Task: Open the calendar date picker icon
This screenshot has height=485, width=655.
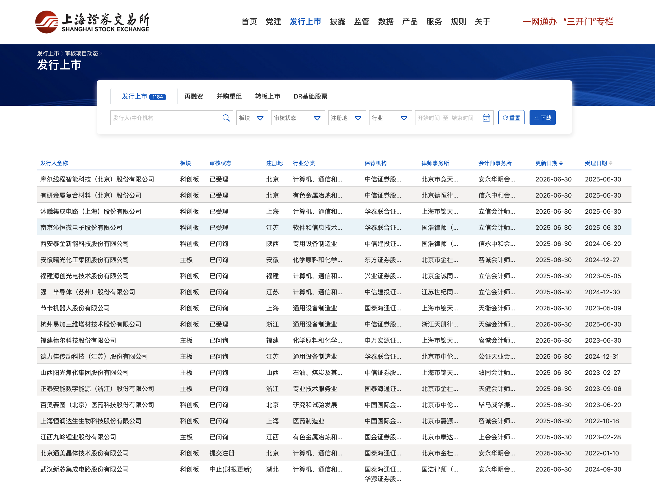Action: point(486,118)
